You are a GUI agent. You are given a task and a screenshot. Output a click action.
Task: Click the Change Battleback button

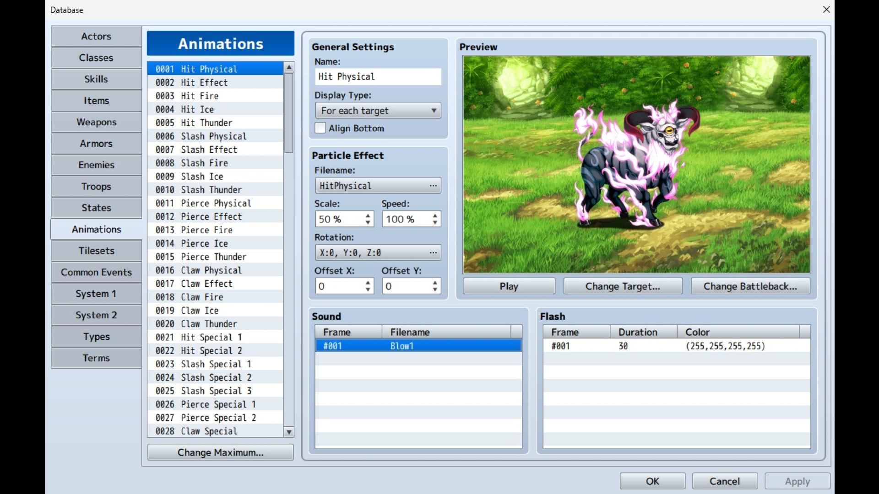[750, 286]
